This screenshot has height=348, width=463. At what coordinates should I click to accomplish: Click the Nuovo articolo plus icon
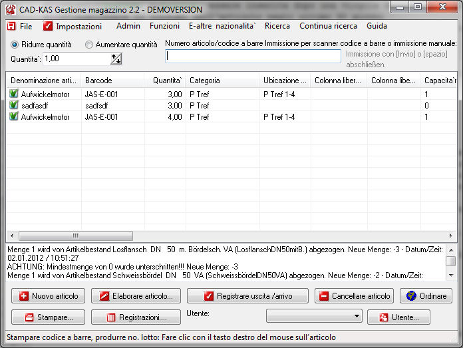[x=24, y=296]
